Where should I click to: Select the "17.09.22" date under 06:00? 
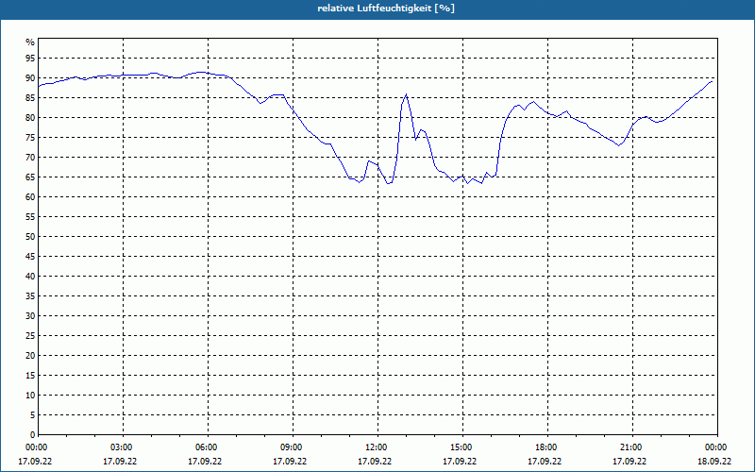pos(205,462)
